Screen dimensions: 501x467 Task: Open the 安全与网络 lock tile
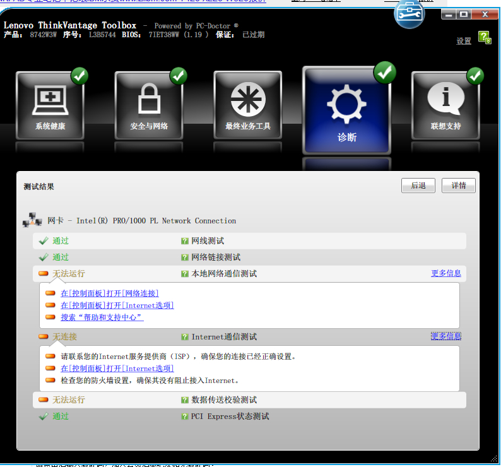(x=149, y=106)
